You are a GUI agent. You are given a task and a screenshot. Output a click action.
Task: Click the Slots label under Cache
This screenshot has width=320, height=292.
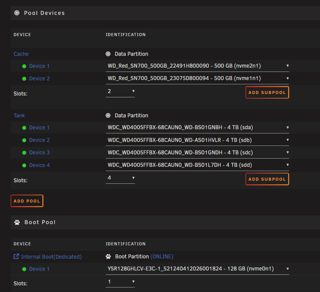coord(20,94)
